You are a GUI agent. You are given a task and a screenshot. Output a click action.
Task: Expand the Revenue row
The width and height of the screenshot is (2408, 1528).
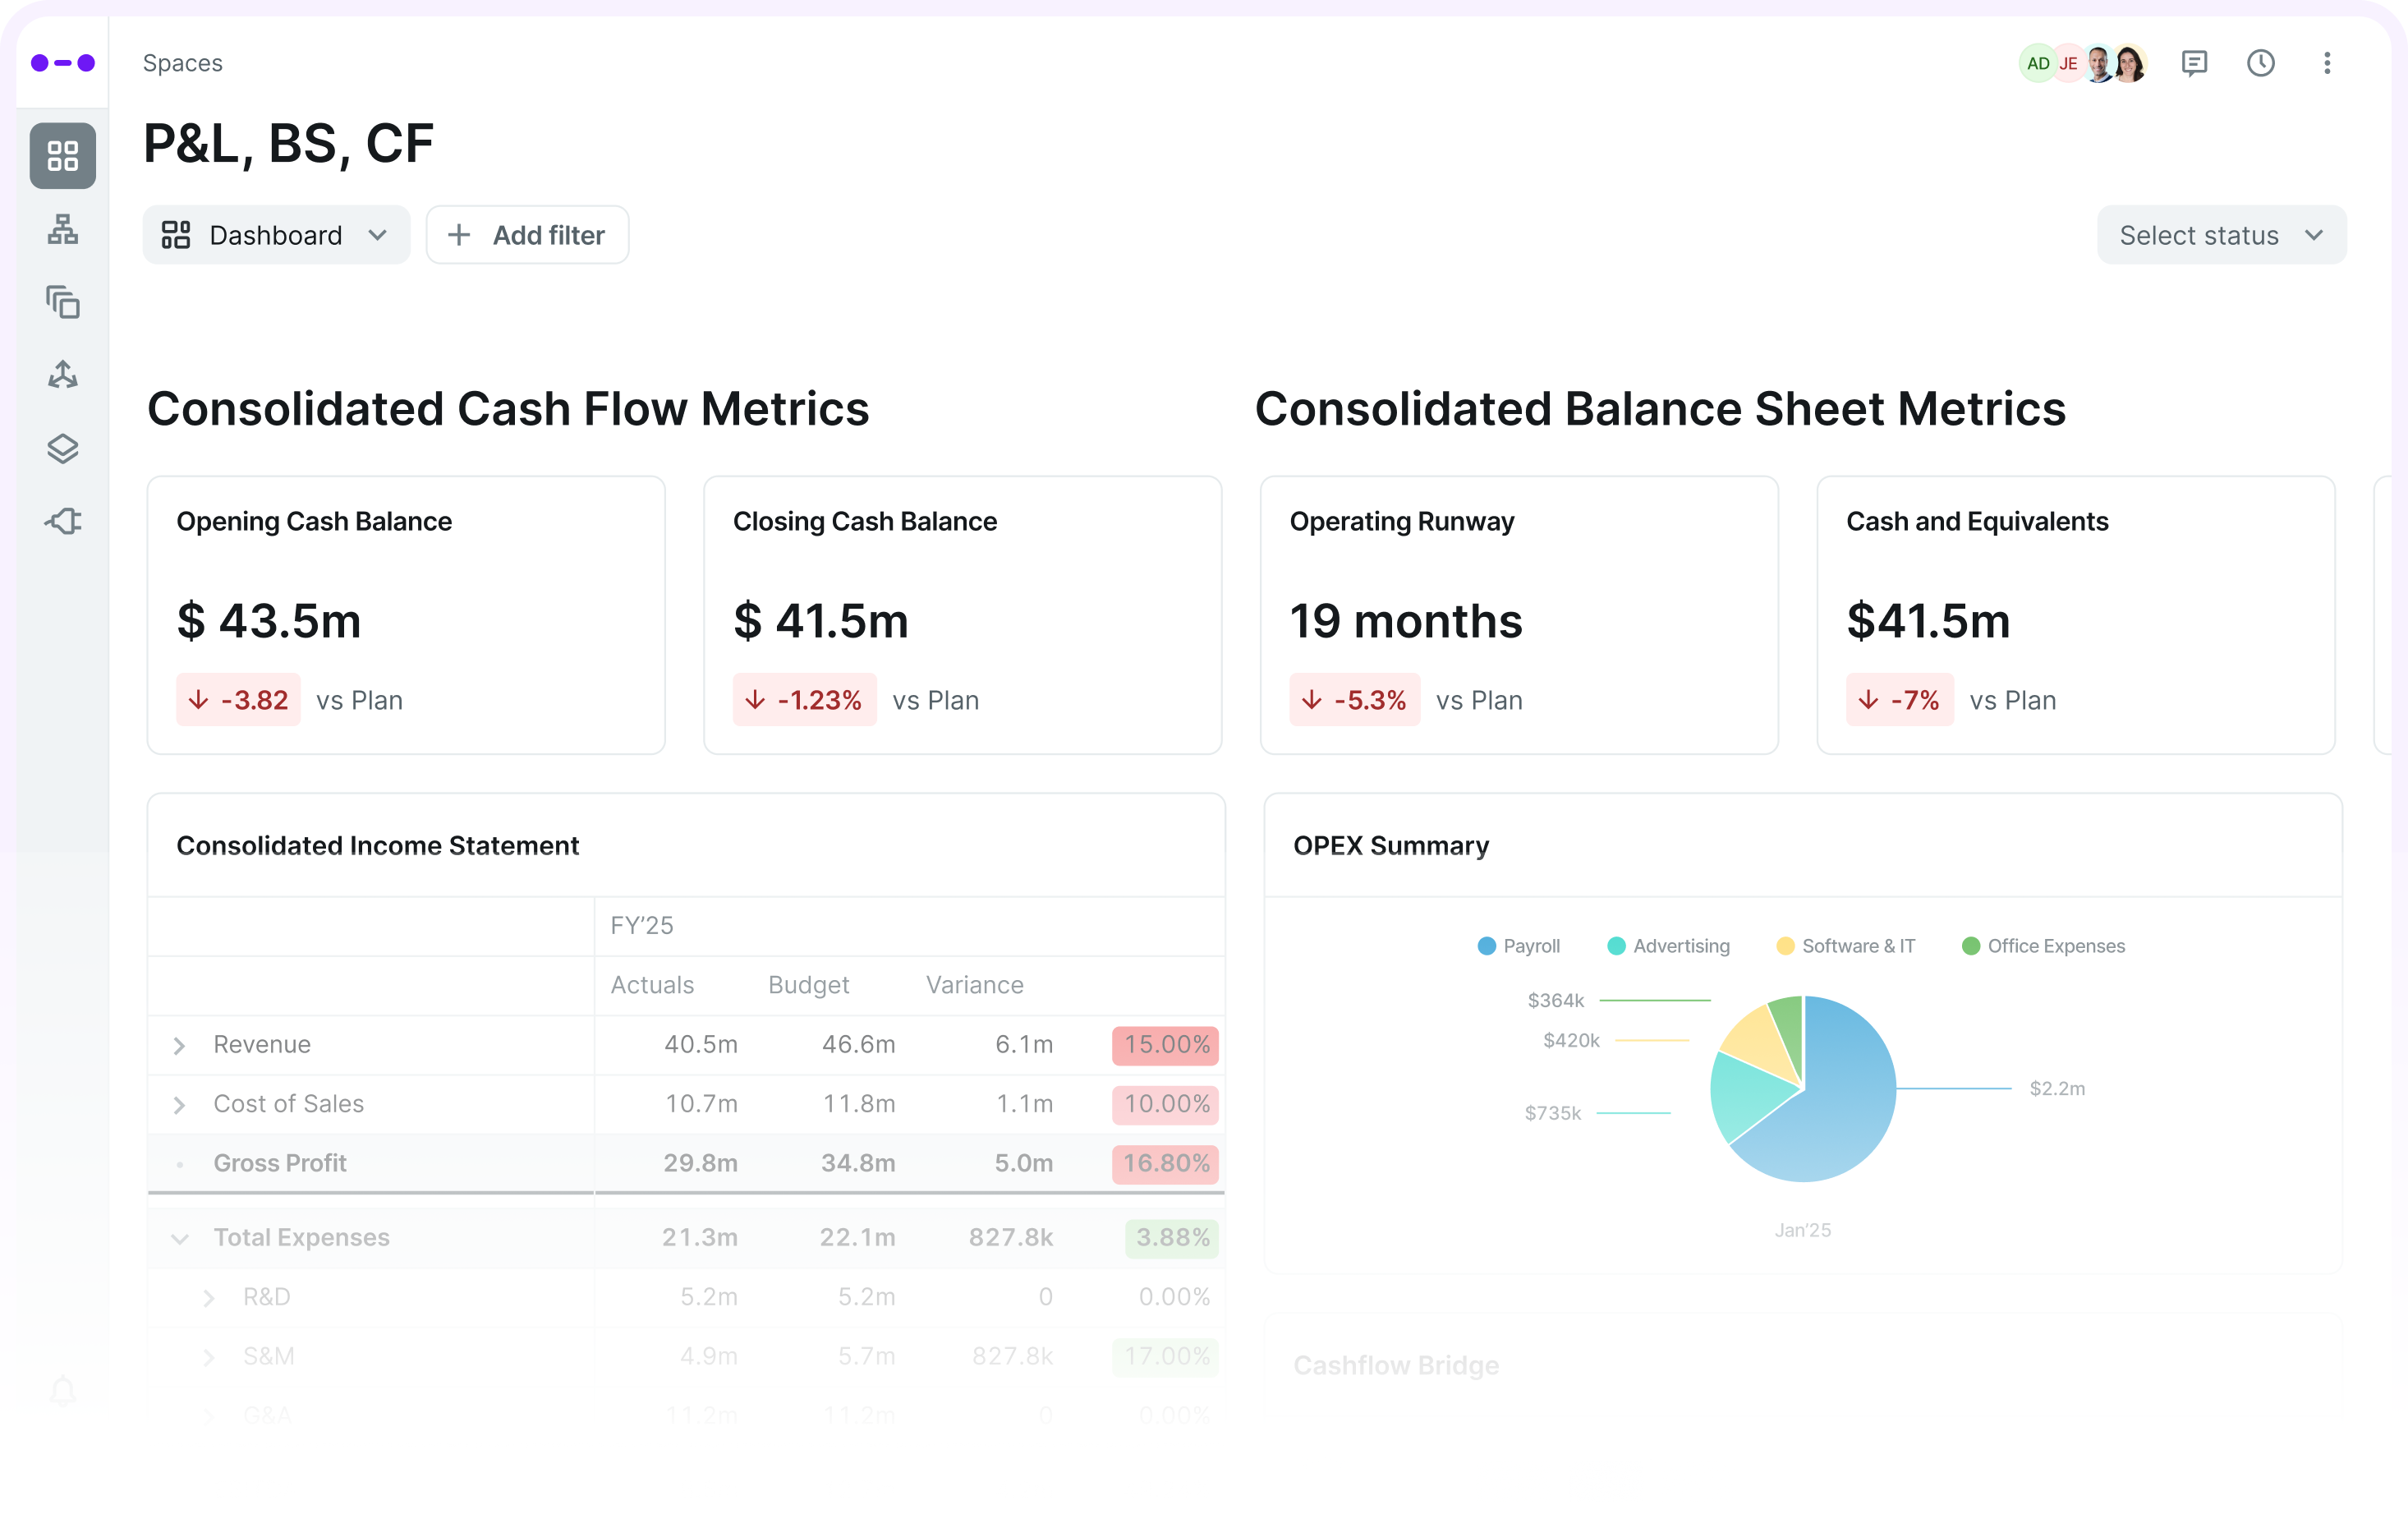click(x=180, y=1045)
